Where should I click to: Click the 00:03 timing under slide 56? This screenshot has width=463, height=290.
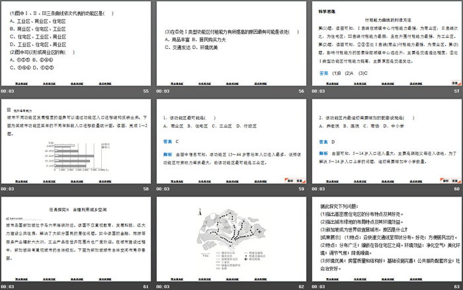[x=163, y=91]
